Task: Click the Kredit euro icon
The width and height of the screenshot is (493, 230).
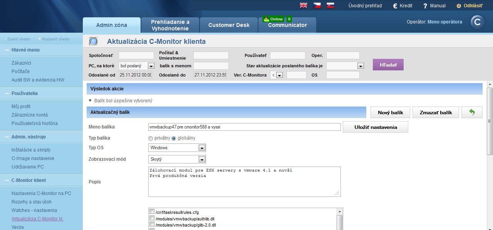Action: (x=395, y=6)
